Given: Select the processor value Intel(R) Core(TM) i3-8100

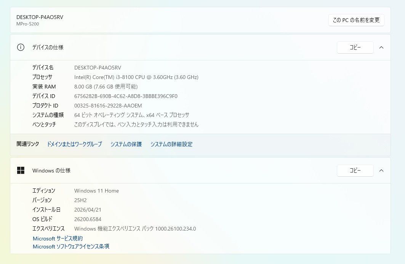Looking at the screenshot, I should tap(136, 77).
